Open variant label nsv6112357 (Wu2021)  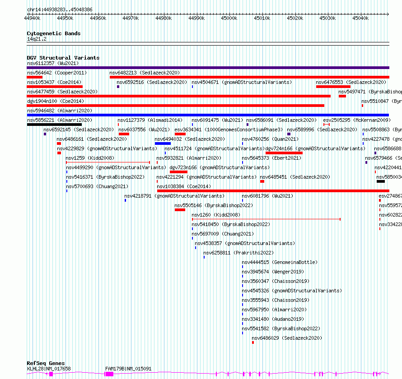[53, 63]
